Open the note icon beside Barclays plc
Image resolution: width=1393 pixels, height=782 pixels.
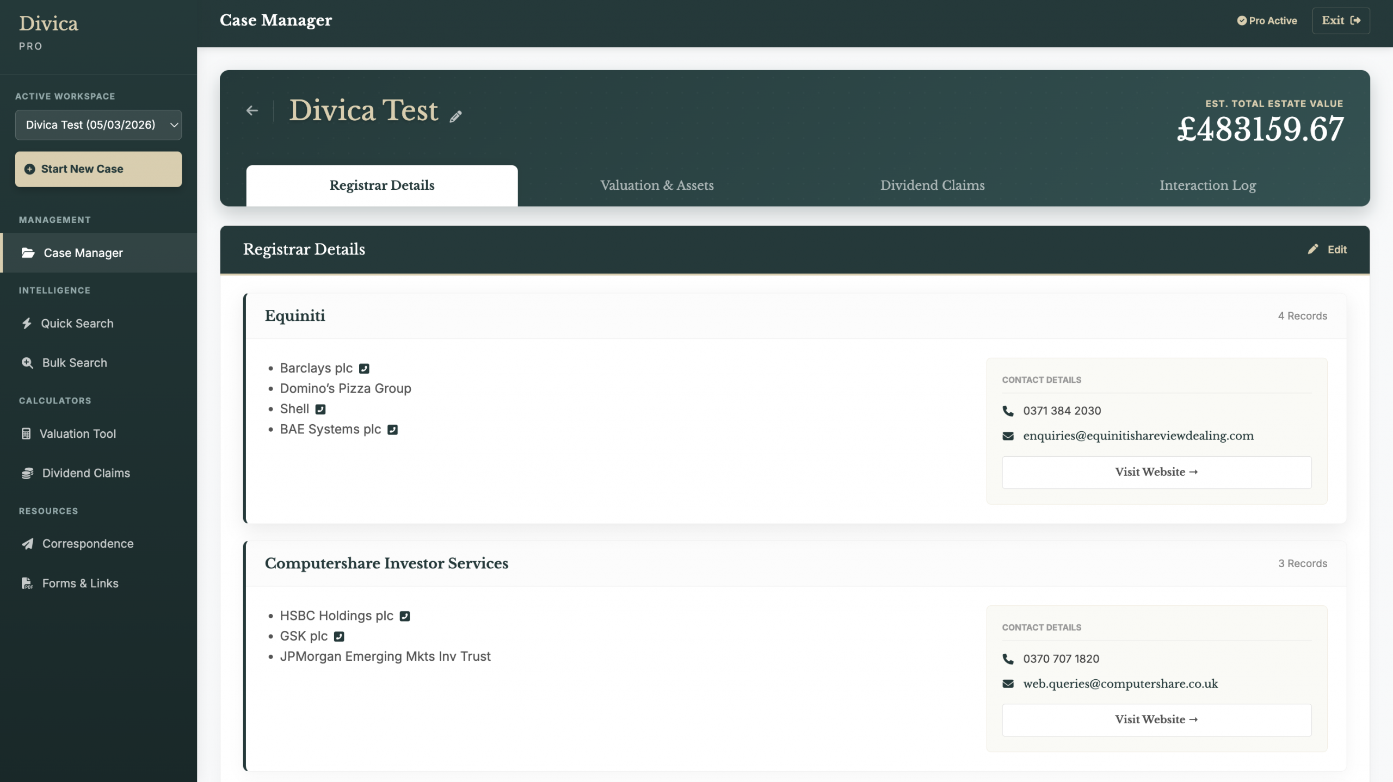(364, 369)
